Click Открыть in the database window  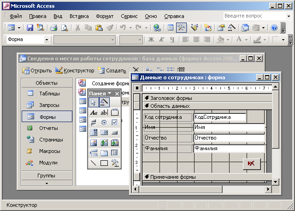[x=37, y=70]
